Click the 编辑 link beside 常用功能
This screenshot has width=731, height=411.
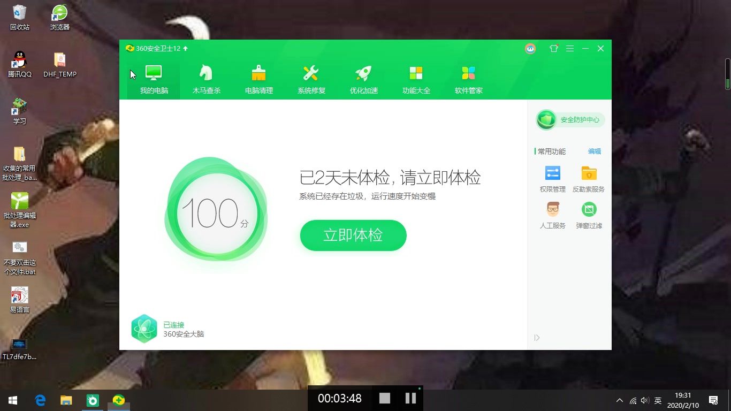coord(594,151)
